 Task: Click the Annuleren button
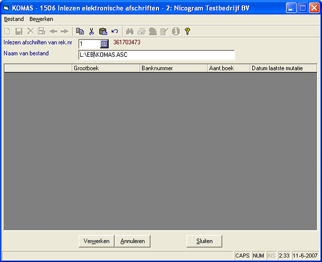pos(132,241)
